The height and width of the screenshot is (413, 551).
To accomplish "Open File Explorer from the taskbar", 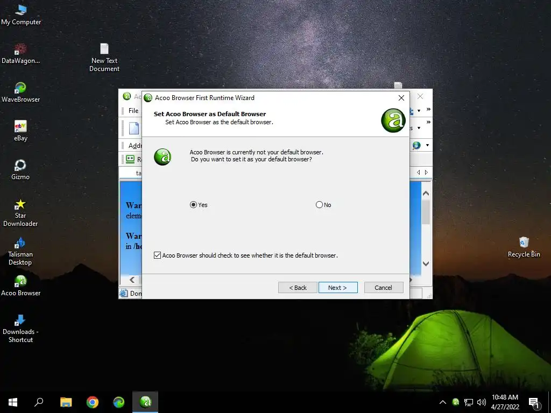I will (x=66, y=402).
